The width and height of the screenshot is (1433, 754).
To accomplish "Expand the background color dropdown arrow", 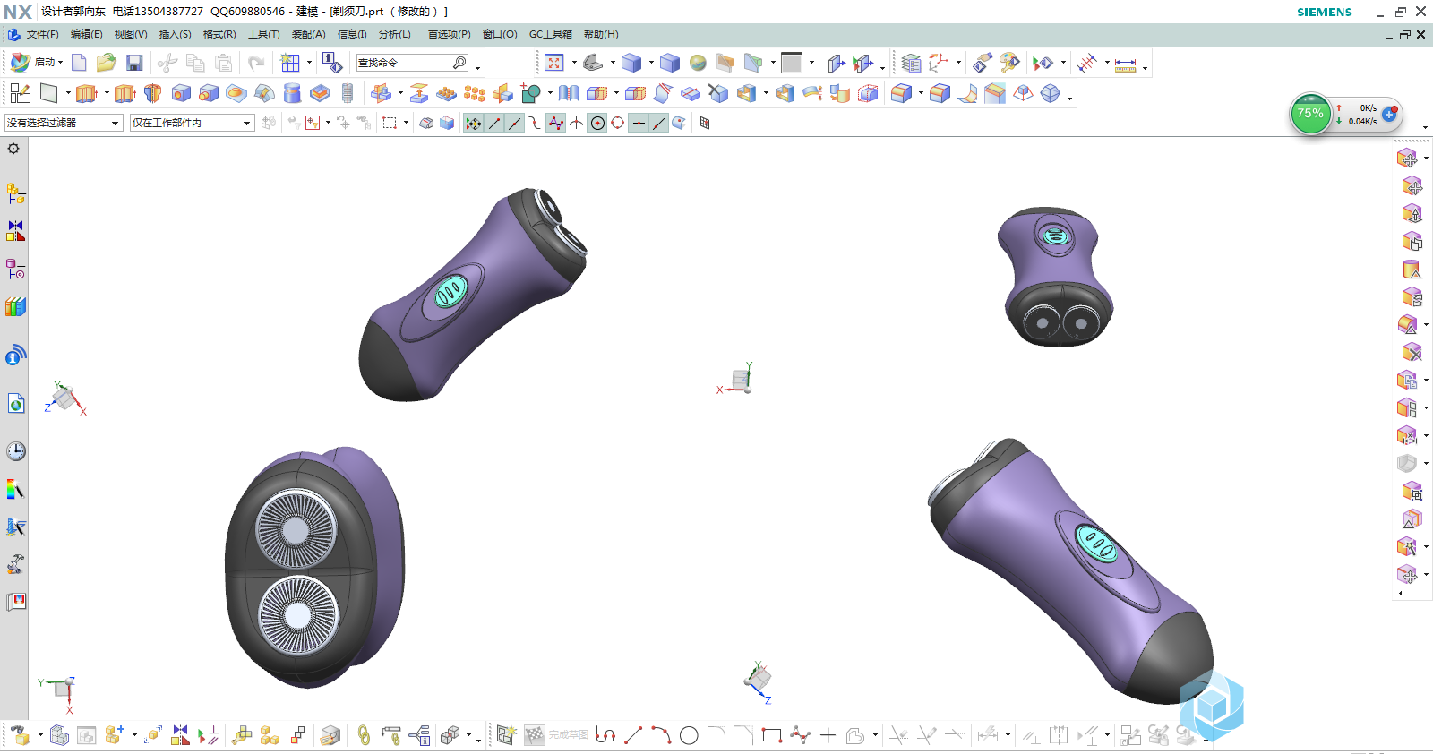I will (811, 63).
